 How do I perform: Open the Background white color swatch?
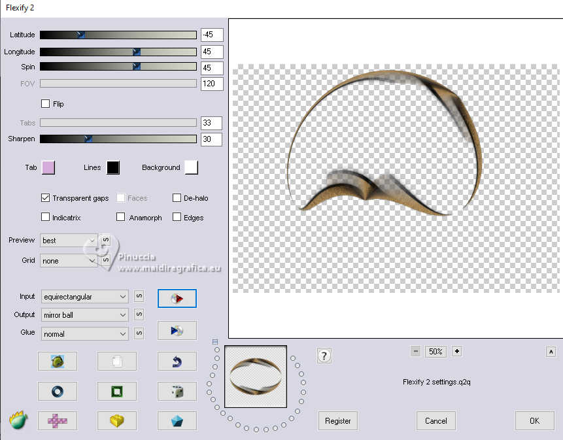click(x=192, y=167)
